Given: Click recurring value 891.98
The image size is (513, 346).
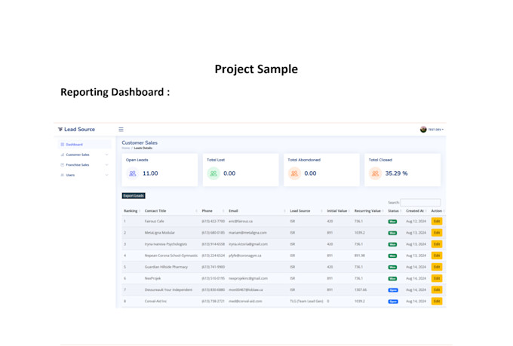Looking at the screenshot, I should pyautogui.click(x=360, y=256).
